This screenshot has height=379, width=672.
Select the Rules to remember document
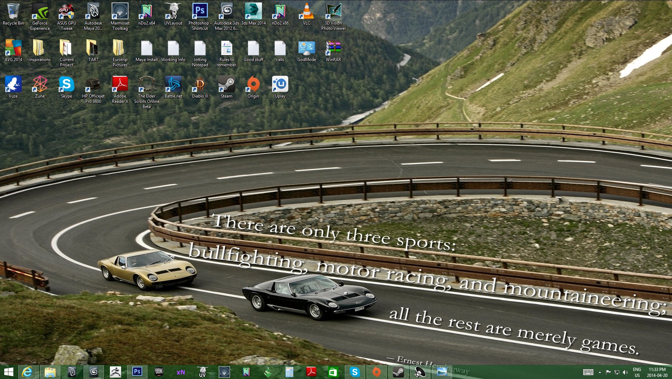pyautogui.click(x=227, y=53)
